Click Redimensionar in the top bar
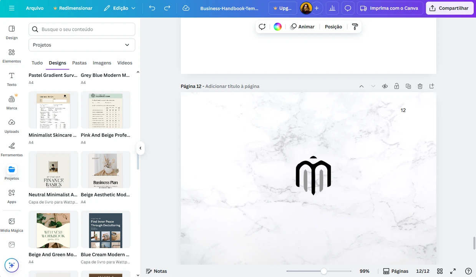 tap(73, 8)
